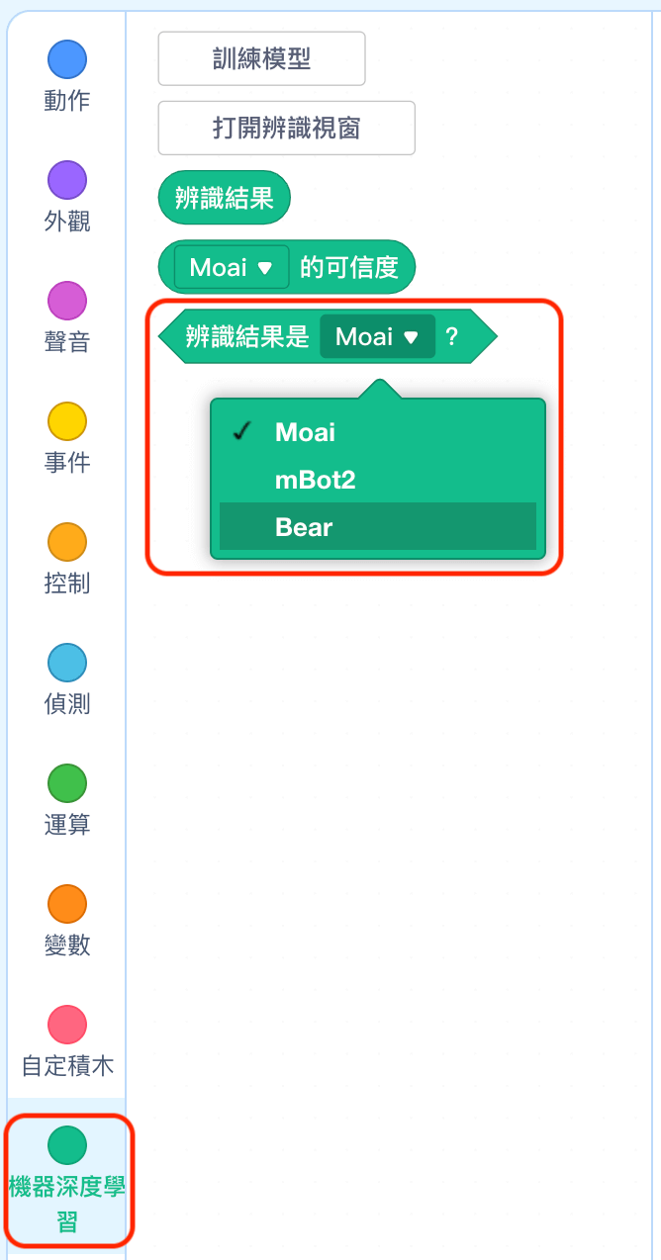Select the light blue 偵測 category
661x1260 pixels.
tap(67, 664)
